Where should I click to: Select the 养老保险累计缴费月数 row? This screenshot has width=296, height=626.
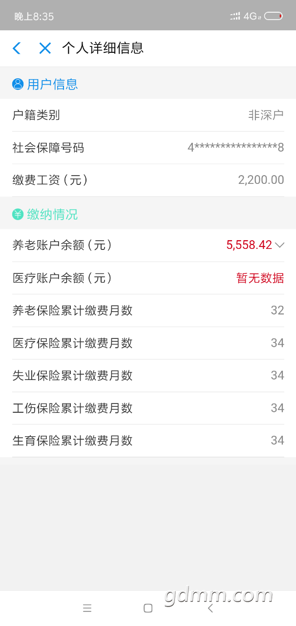[148, 311]
